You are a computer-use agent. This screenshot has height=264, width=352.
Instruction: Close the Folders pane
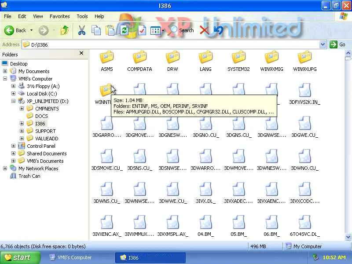81,53
